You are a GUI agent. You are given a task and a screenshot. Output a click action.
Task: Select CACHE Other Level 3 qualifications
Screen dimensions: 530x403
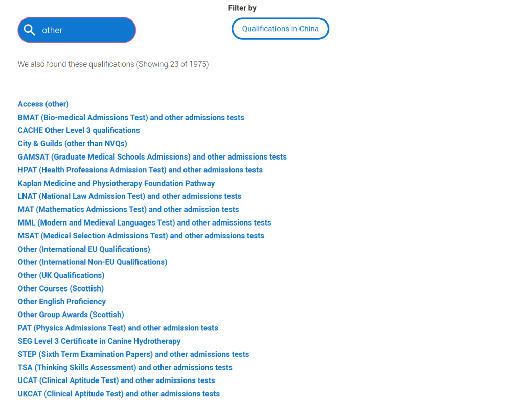pos(79,130)
